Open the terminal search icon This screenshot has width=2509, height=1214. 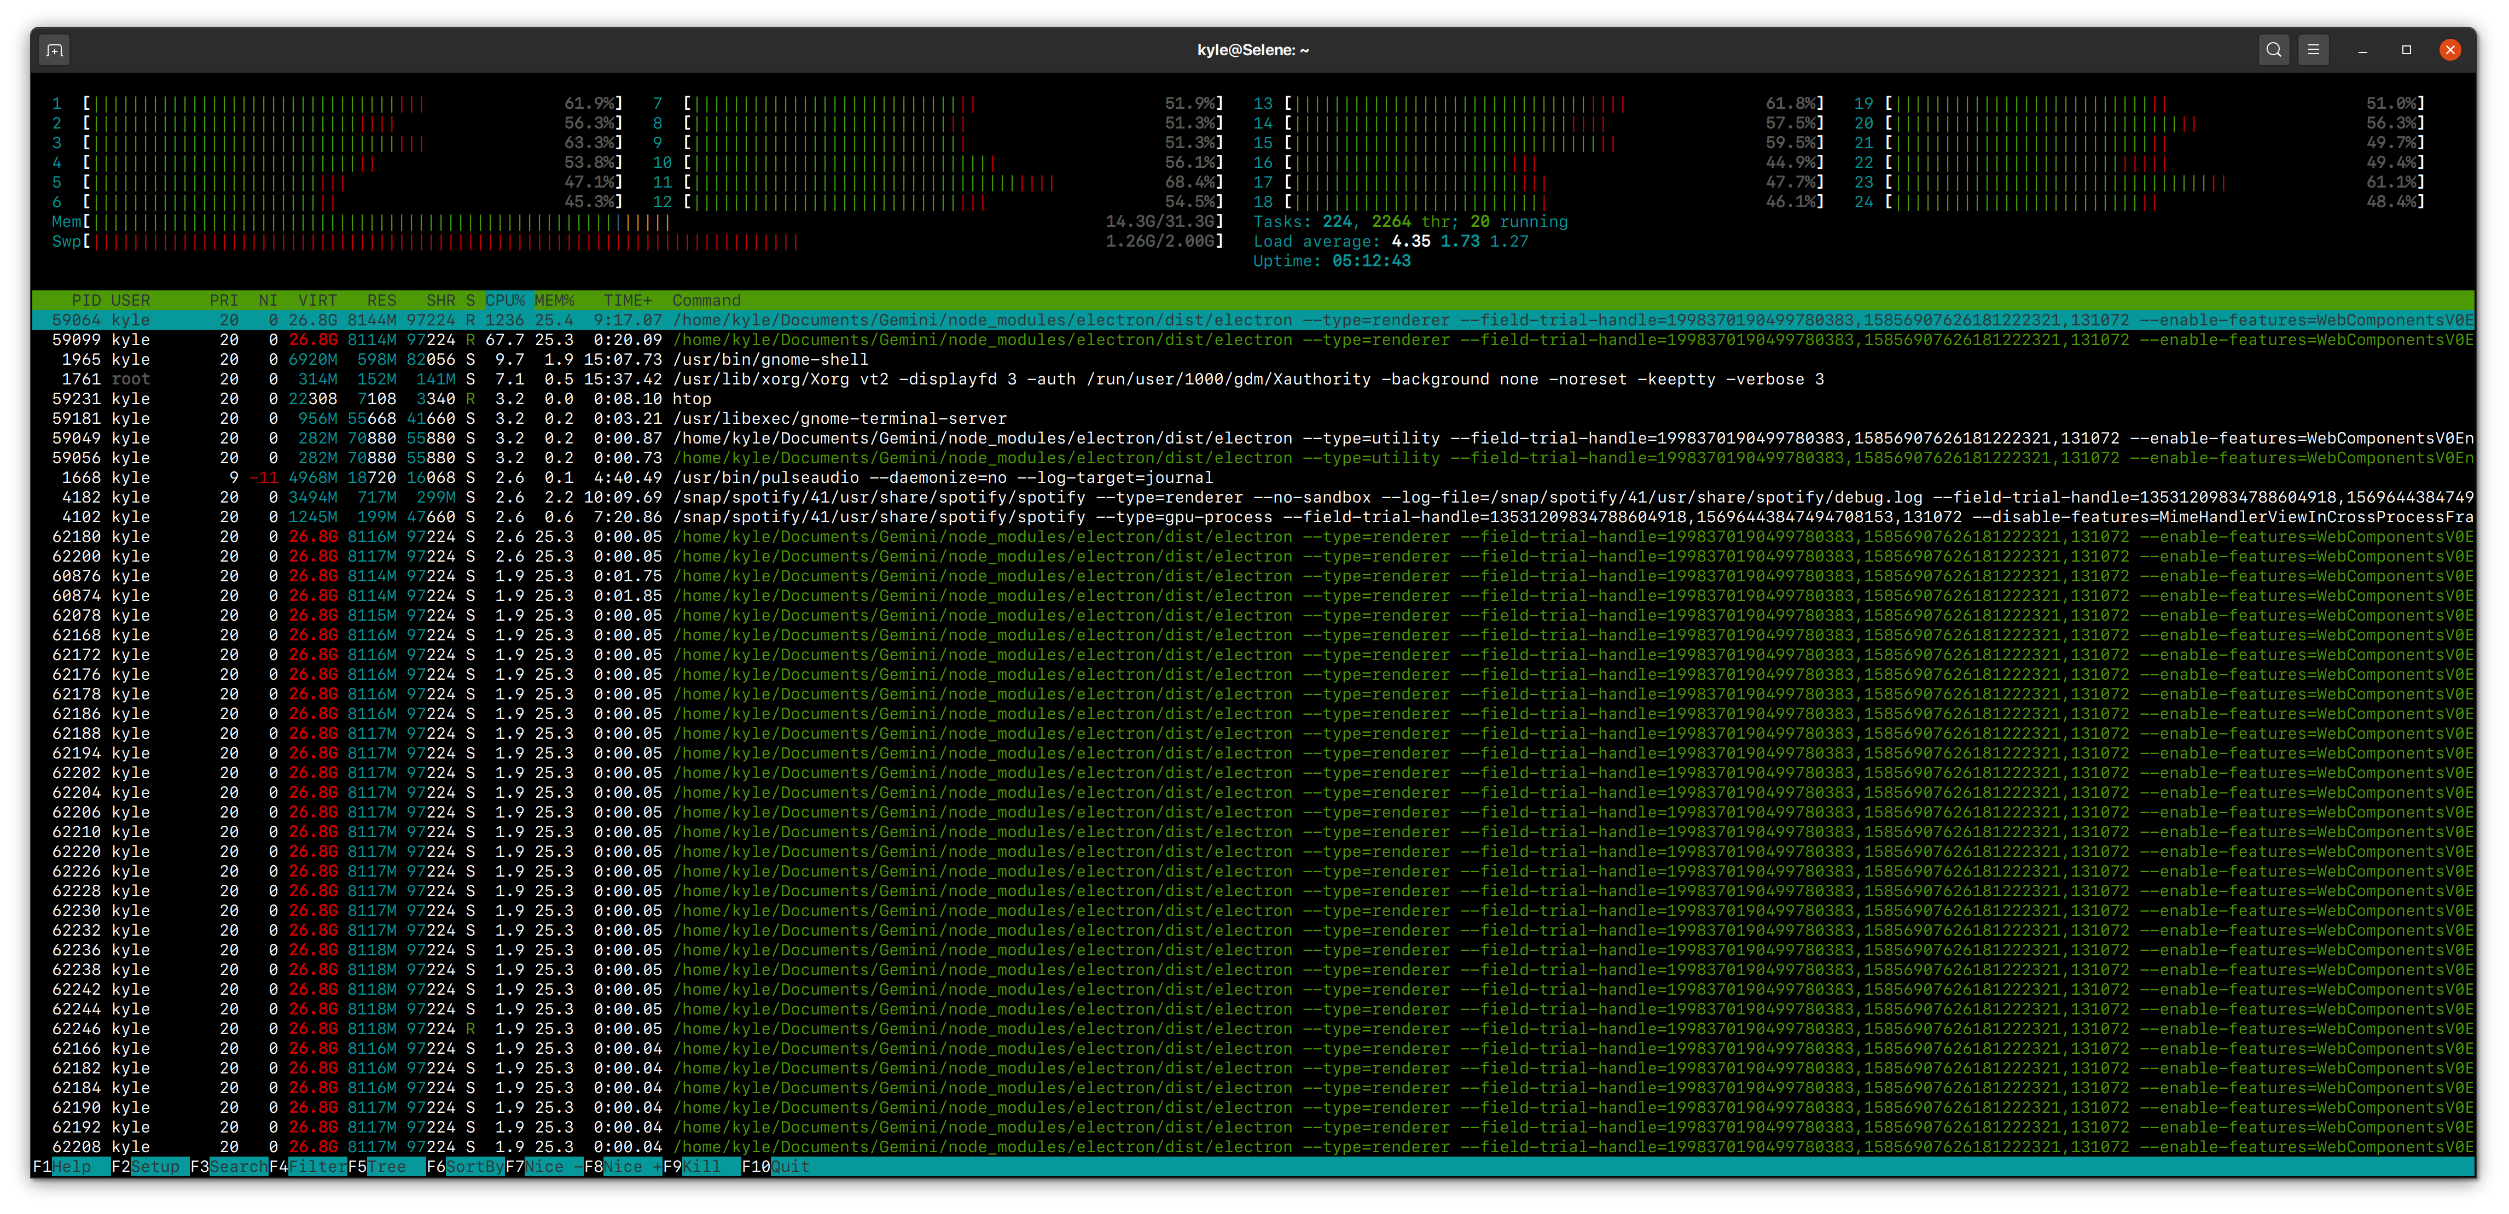pyautogui.click(x=2273, y=50)
